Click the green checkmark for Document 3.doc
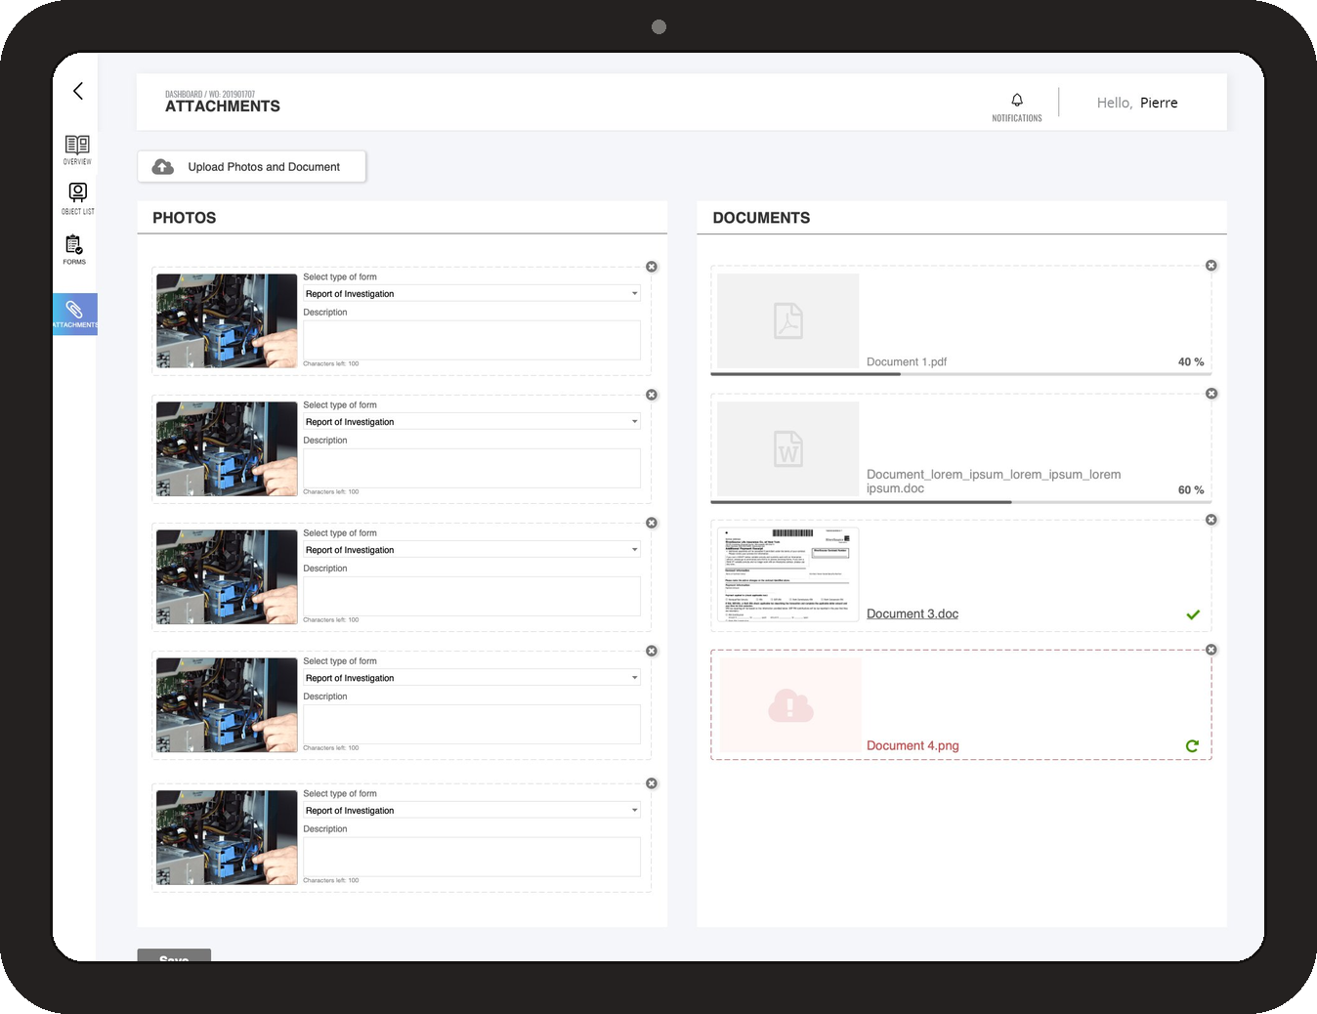 1193,614
